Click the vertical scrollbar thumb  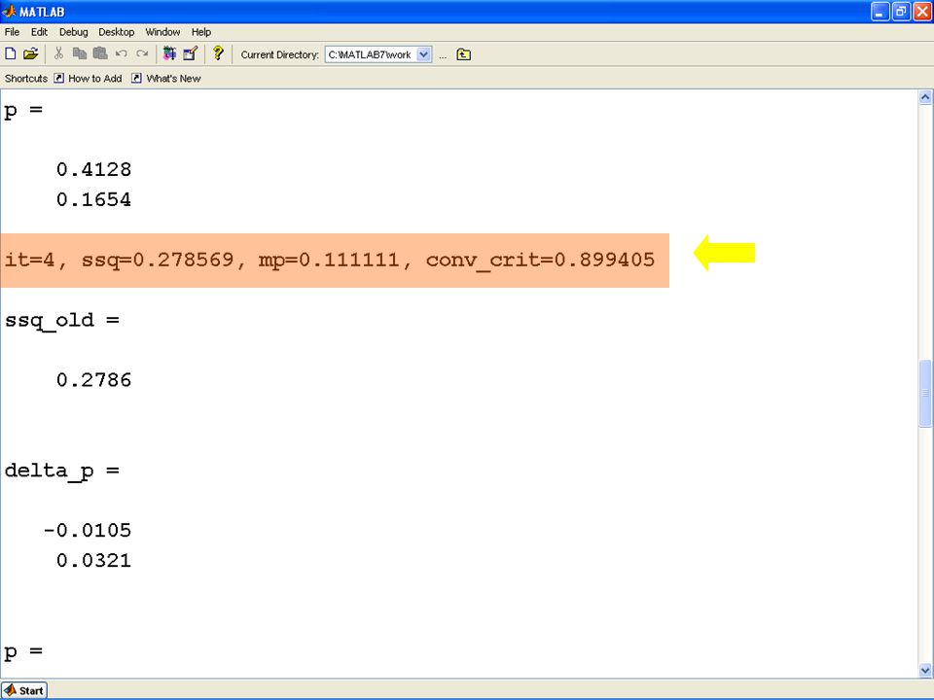tap(925, 394)
